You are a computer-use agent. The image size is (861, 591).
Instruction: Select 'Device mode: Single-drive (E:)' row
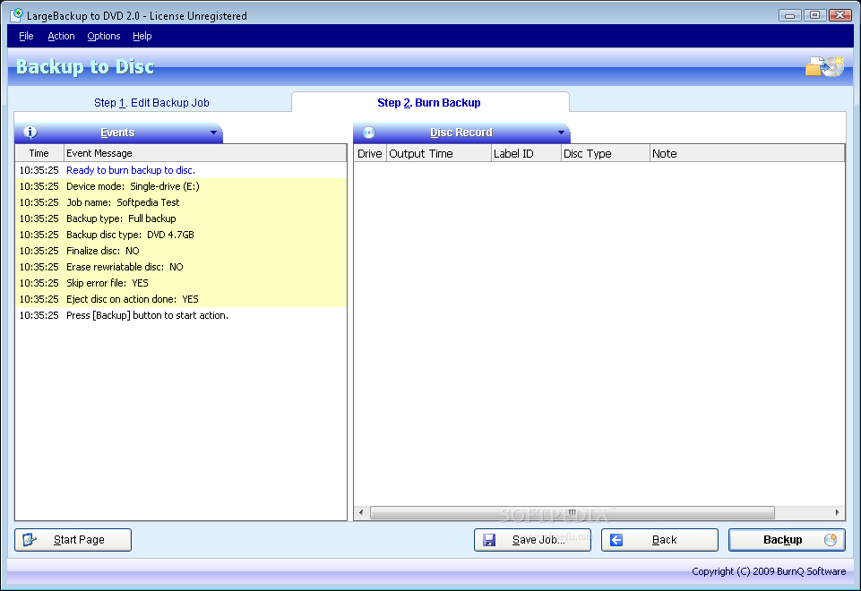pyautogui.click(x=181, y=186)
